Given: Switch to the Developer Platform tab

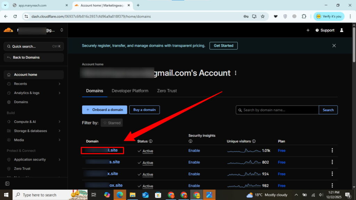Looking at the screenshot, I should coord(130,91).
